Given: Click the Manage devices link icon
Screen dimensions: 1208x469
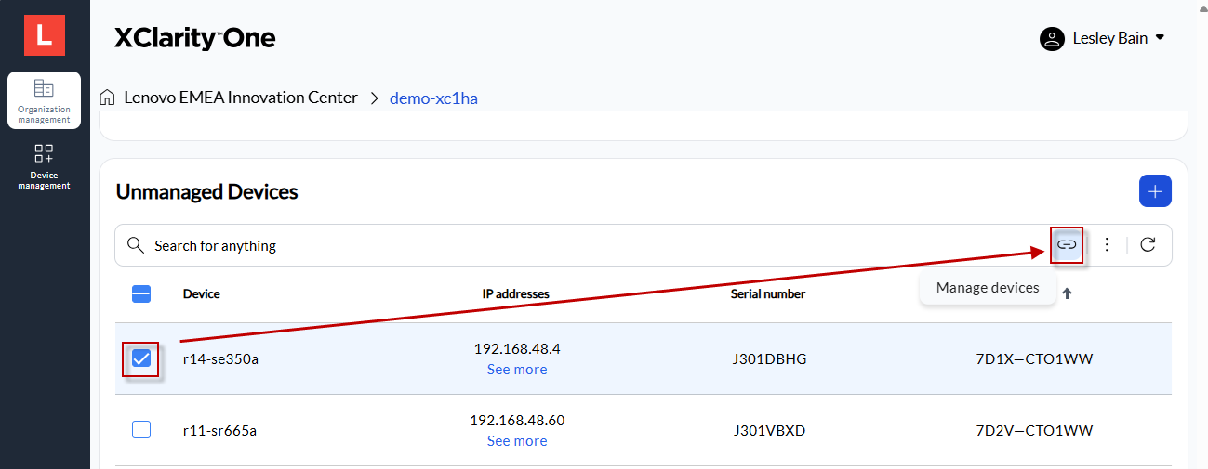Looking at the screenshot, I should pyautogui.click(x=1067, y=245).
